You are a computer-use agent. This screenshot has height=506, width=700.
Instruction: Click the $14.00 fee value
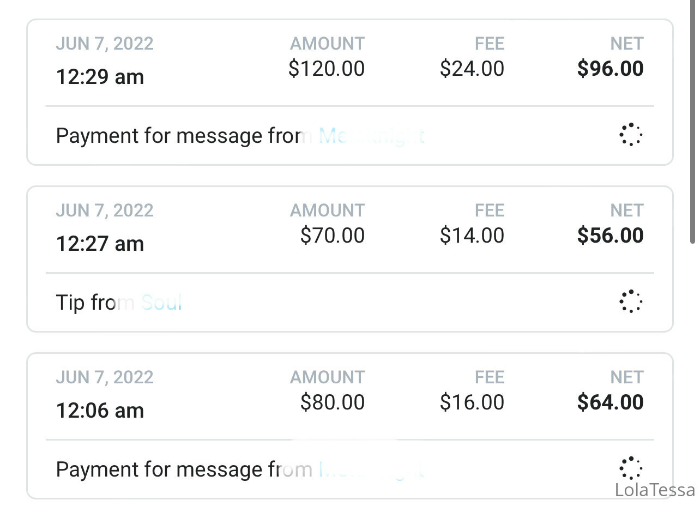(x=472, y=236)
